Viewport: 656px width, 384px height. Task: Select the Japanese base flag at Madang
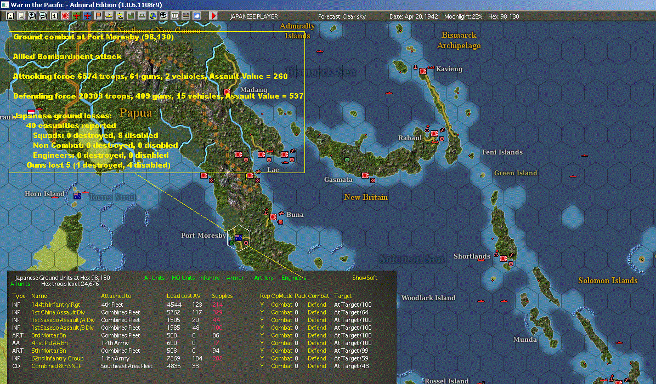coord(227,91)
